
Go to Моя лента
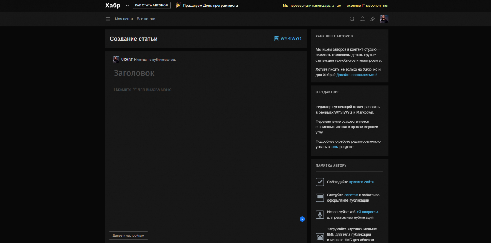pos(124,19)
